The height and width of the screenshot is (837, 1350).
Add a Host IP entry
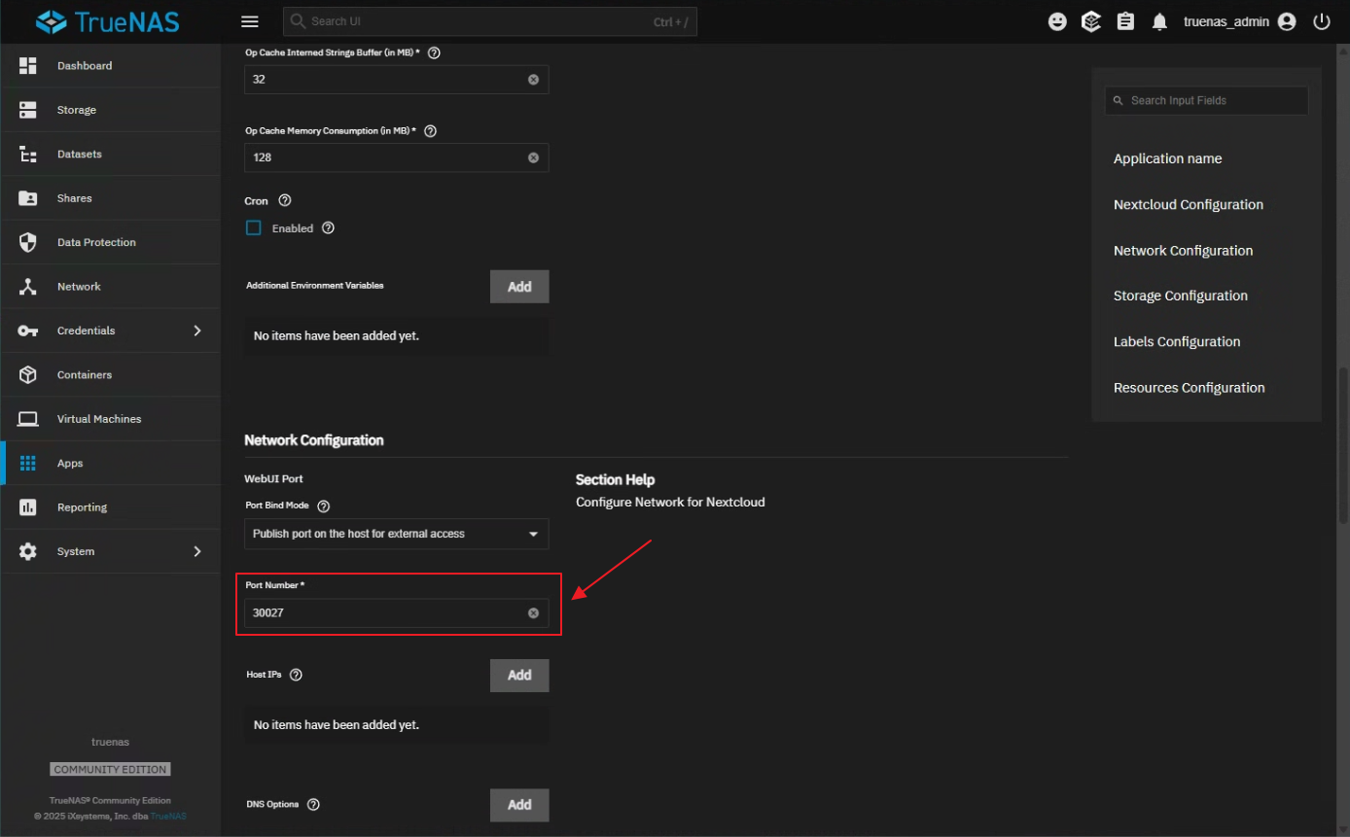[x=519, y=676]
